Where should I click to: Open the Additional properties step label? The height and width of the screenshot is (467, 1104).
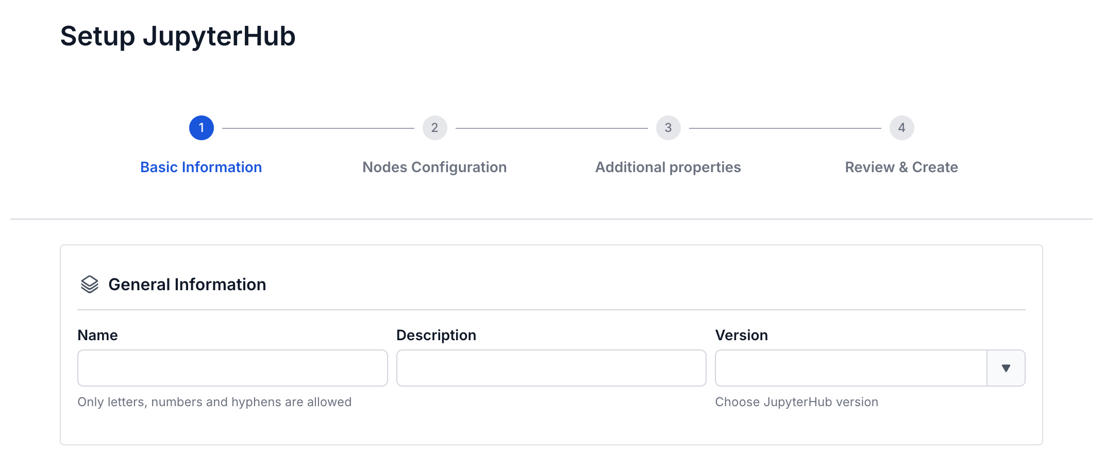pos(668,167)
